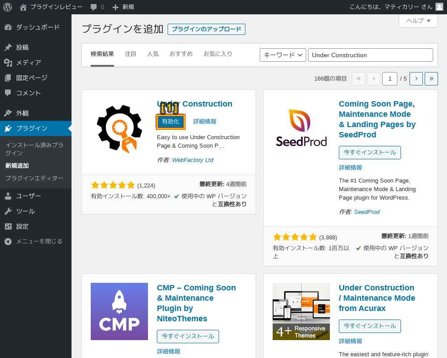Open Under Construction / Maintenance Mode Acurax title
447x358 pixels.
[x=376, y=298]
